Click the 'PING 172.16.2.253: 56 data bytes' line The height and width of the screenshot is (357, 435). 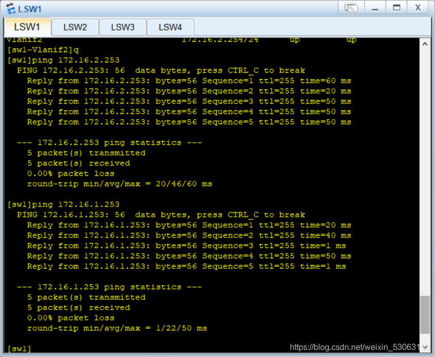pyautogui.click(x=161, y=70)
